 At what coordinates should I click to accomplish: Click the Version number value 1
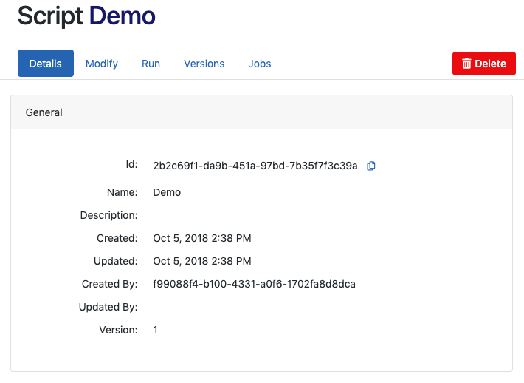pos(156,330)
